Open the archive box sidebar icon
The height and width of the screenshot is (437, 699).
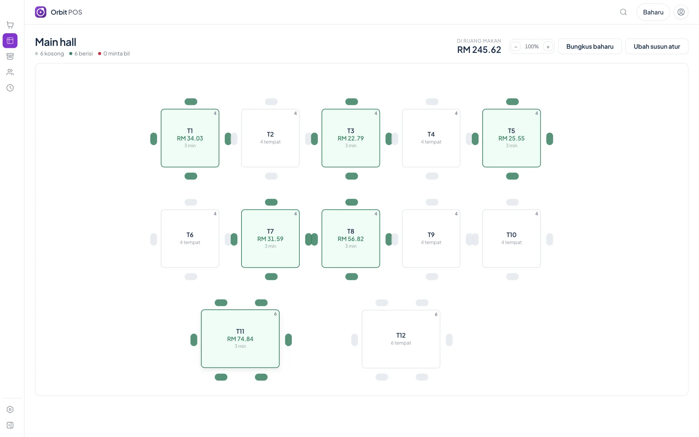[10, 56]
